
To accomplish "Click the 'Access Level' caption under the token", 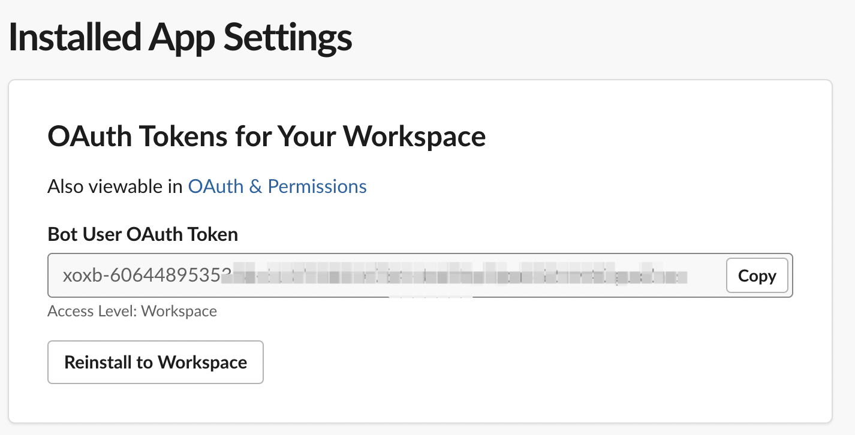I will 91,311.
